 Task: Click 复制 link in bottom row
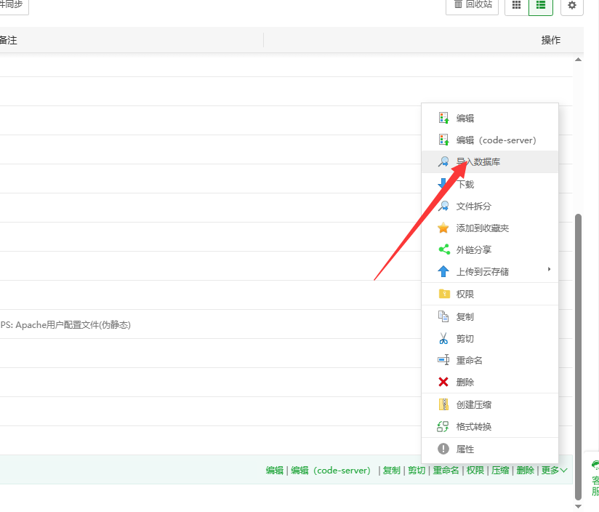point(392,471)
